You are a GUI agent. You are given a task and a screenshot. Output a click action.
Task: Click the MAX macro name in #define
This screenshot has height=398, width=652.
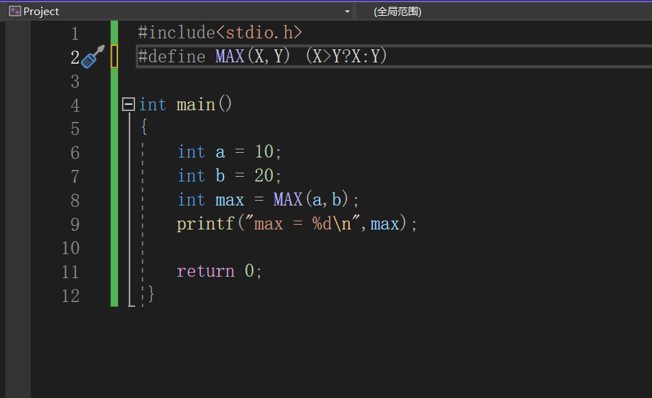click(230, 56)
